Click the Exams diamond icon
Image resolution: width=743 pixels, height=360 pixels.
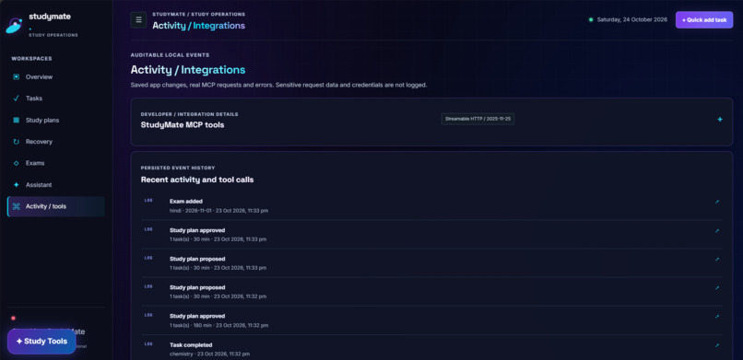[16, 163]
